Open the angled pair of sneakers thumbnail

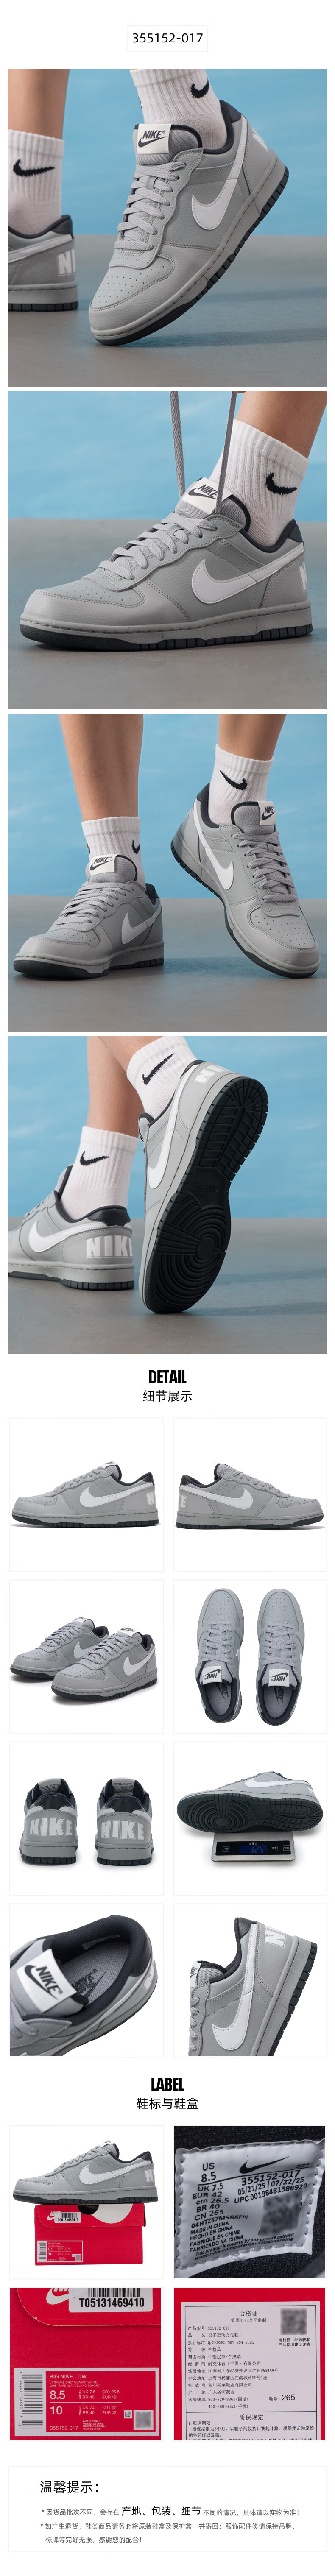click(x=86, y=1656)
